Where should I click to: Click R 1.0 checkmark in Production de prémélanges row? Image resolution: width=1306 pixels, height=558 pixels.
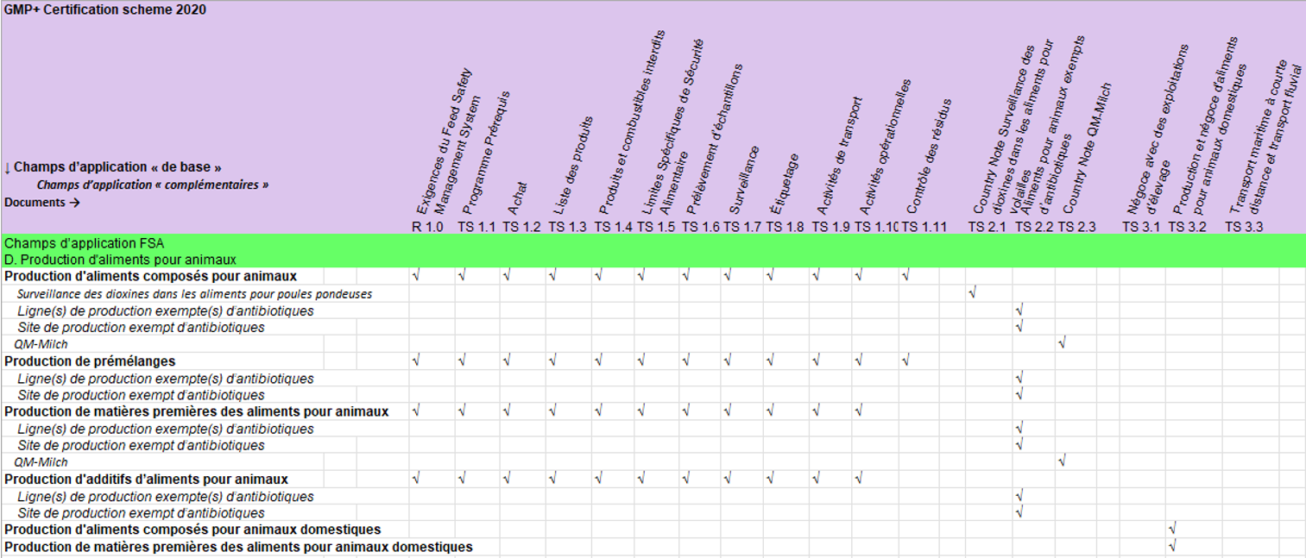(416, 361)
